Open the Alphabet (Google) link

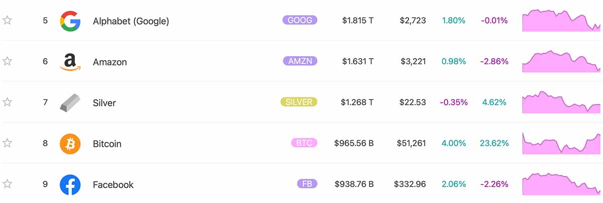(x=131, y=21)
